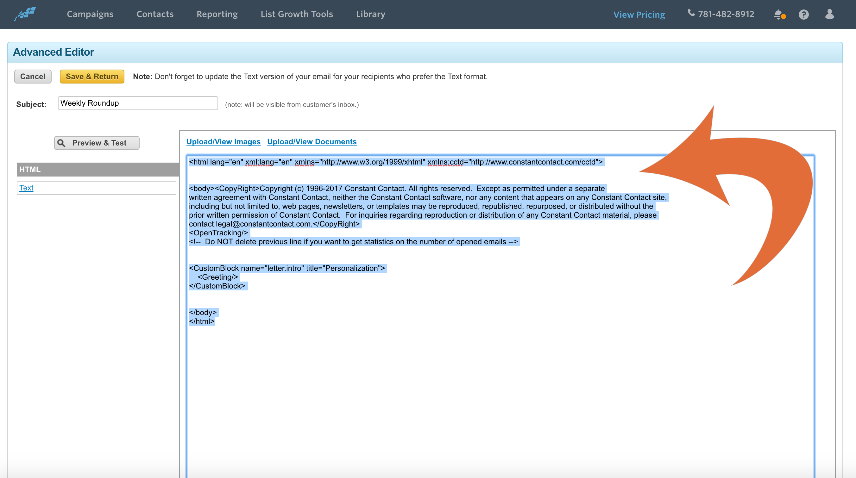The width and height of the screenshot is (856, 478).
Task: Open the Campaigns menu
Action: pyautogui.click(x=90, y=14)
